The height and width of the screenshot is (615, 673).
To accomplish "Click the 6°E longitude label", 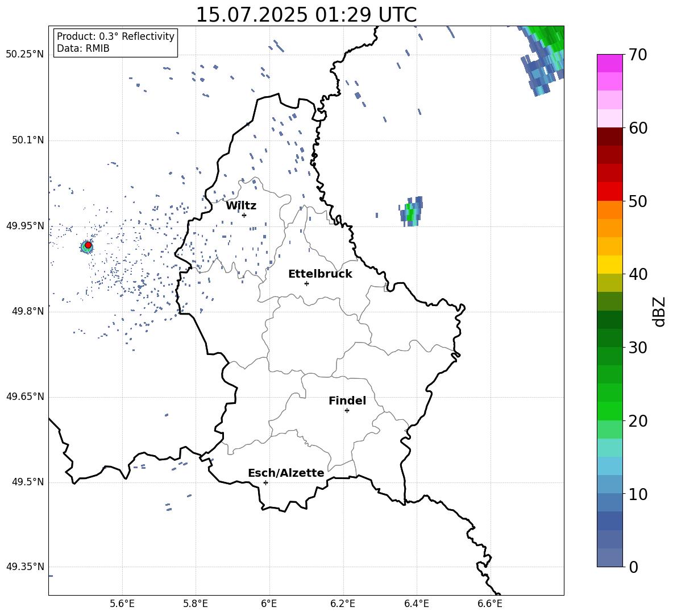I will (269, 604).
